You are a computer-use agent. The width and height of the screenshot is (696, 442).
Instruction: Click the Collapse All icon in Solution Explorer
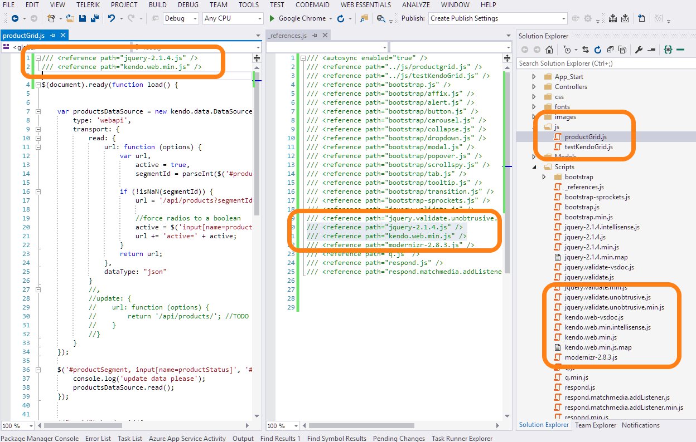click(610, 50)
